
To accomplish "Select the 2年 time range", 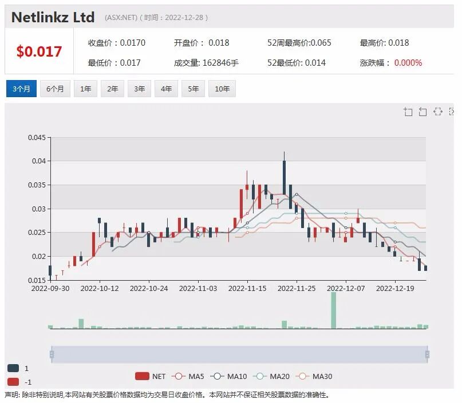I will point(112,89).
